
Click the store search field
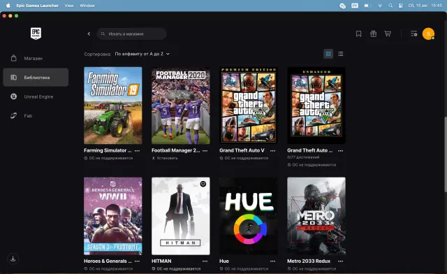click(132, 34)
